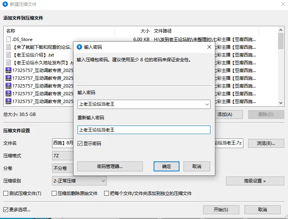Viewport: 288px width, 219px height.
Task: Open the 输入密码 password history dropdown arrow
Action: click(x=207, y=105)
